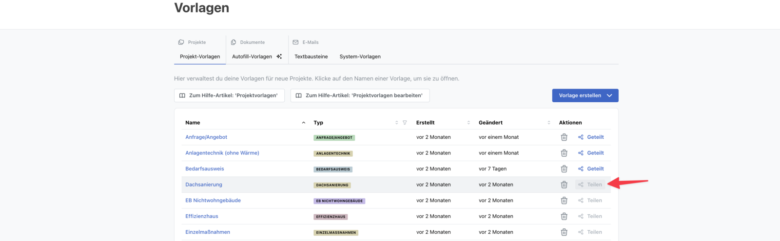
Task: Click share icon for Anlagentechnik (ohne Wärme)
Action: point(581,153)
